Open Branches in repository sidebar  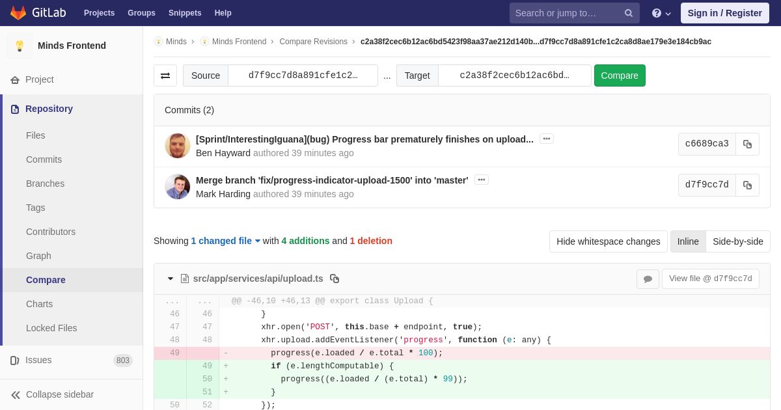pos(45,184)
